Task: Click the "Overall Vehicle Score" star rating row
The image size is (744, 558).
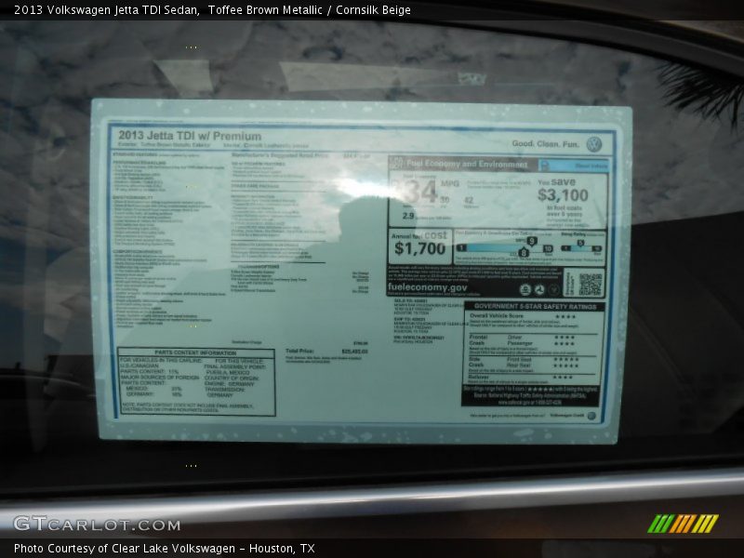Action: pyautogui.click(x=523, y=316)
